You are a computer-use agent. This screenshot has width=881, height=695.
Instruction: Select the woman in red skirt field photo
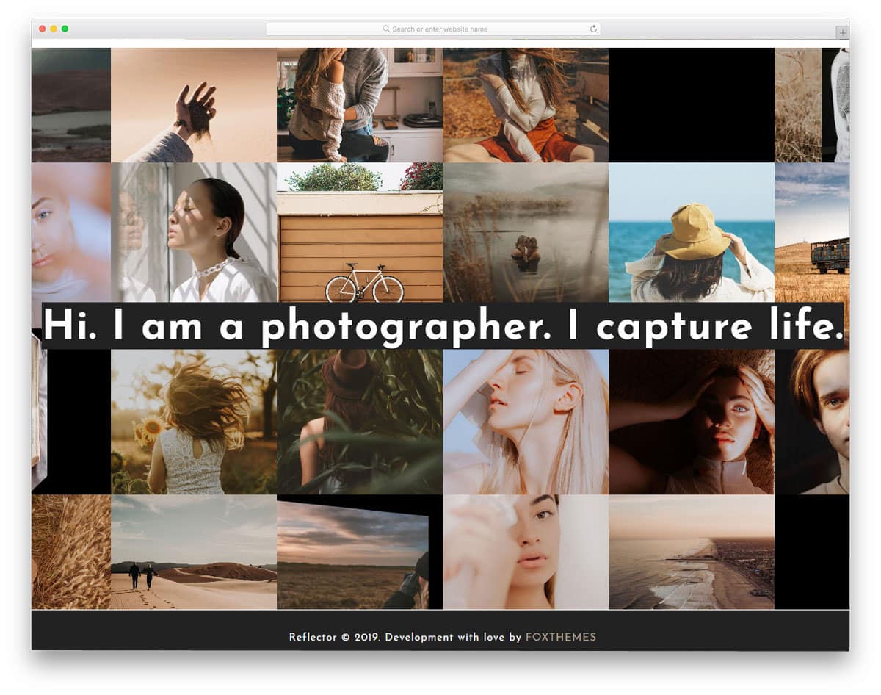point(525,103)
